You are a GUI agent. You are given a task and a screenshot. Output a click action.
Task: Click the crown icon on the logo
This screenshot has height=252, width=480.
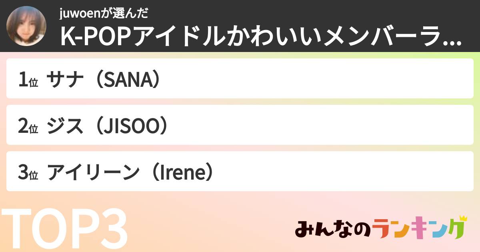462,219
